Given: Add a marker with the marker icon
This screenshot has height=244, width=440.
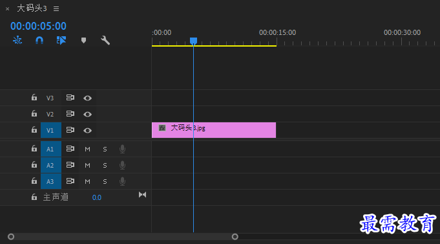Looking at the screenshot, I should click(x=83, y=41).
